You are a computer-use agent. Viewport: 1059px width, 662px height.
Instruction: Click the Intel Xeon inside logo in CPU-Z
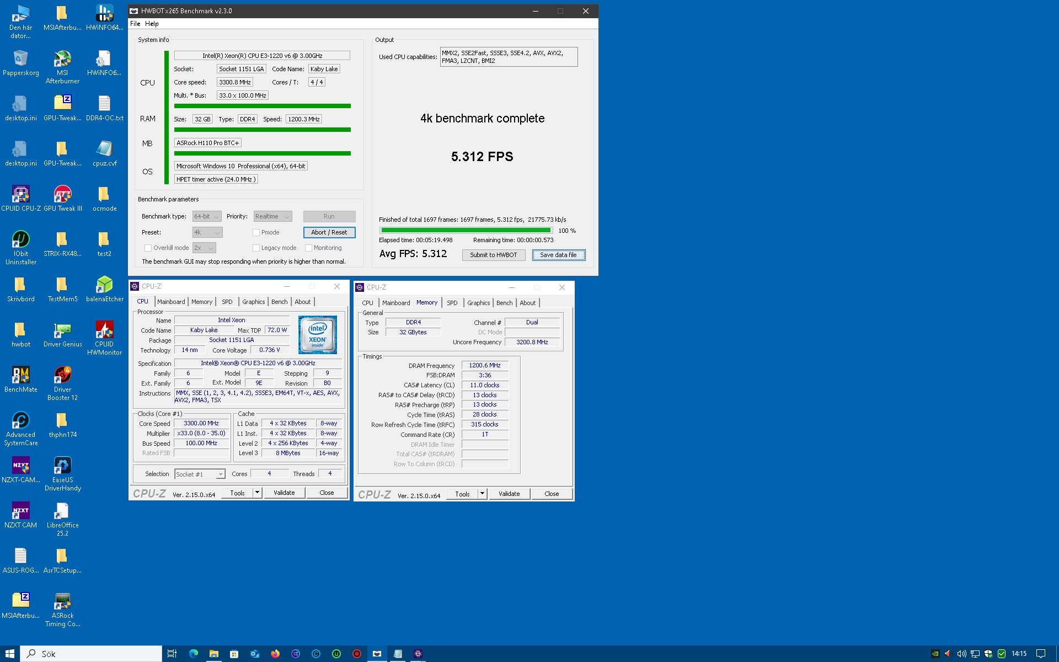coord(317,334)
